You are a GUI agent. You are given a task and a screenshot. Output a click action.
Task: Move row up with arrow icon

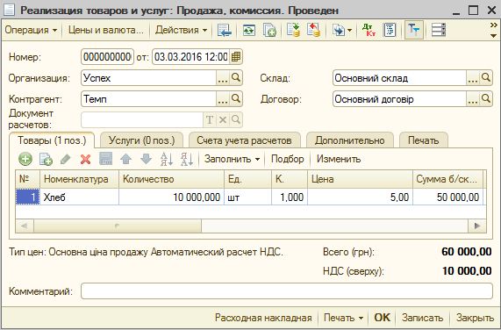(x=125, y=159)
